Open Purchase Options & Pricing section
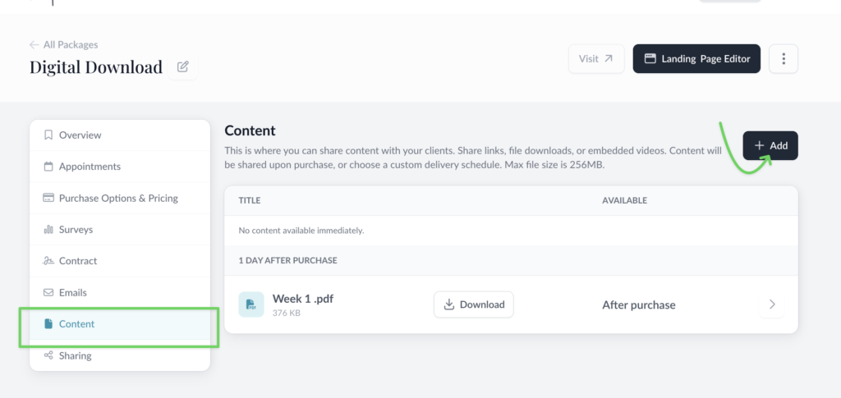This screenshot has width=841, height=398. click(x=117, y=199)
